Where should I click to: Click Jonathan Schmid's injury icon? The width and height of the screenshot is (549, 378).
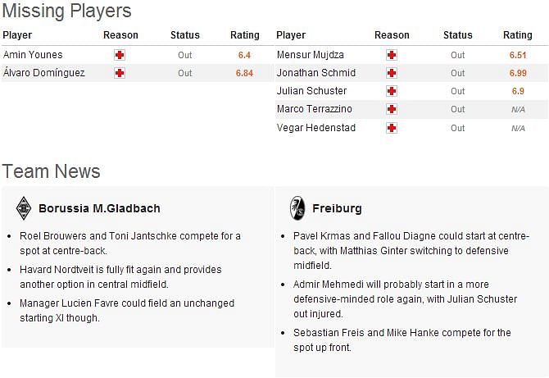(391, 73)
